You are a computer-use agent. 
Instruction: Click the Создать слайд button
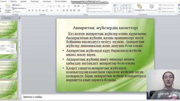click(x=8, y=8)
